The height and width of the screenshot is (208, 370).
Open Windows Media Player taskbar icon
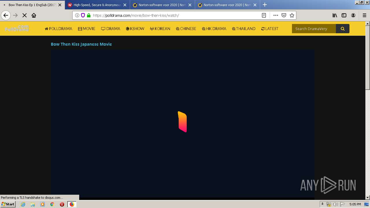click(x=42, y=204)
